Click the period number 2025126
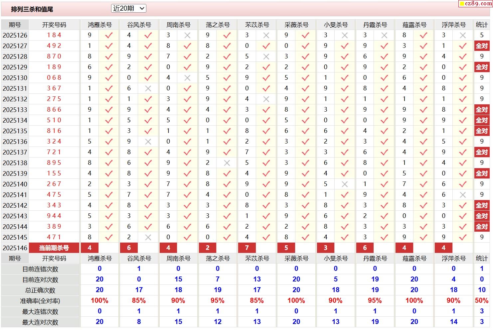This screenshot has width=493, height=330. tap(15, 35)
